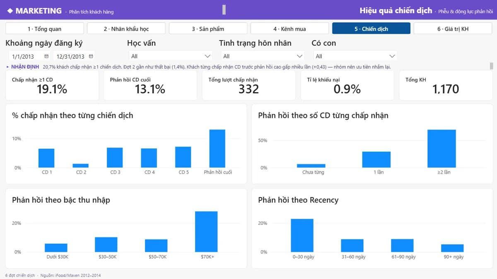
Task: Click the CD 5 bar in acceptance chart
Action: (x=183, y=157)
